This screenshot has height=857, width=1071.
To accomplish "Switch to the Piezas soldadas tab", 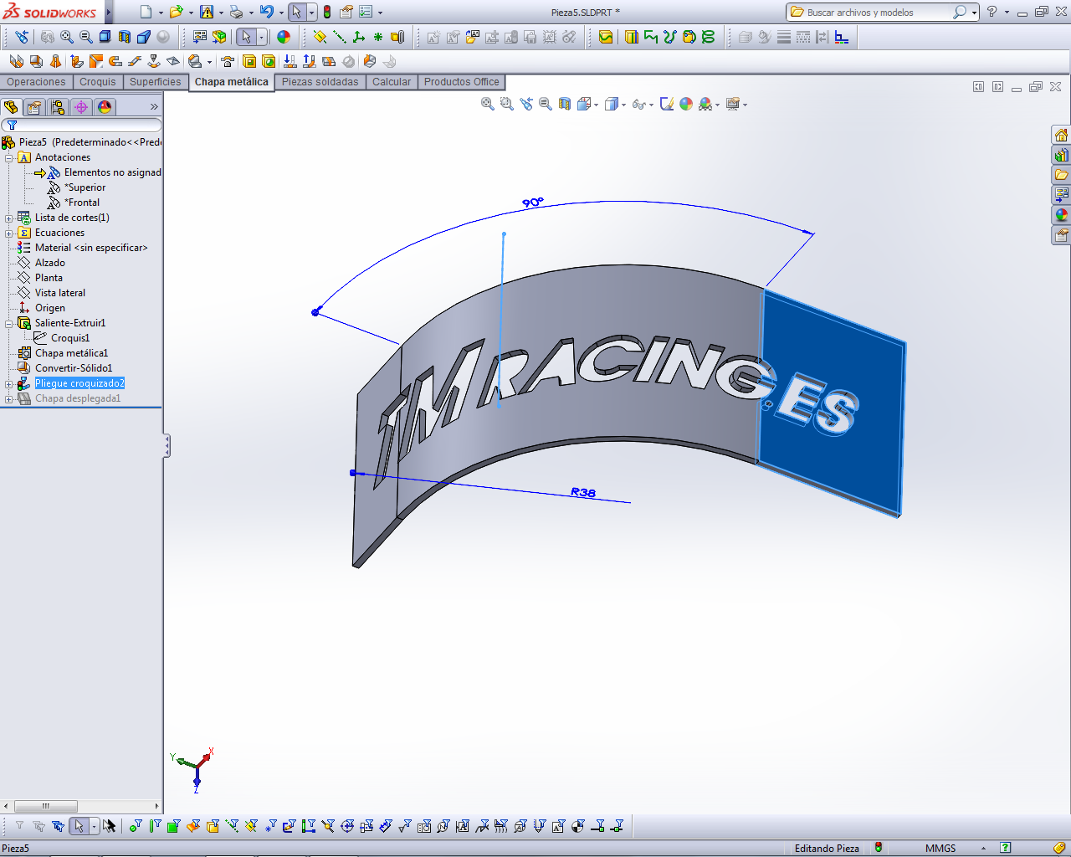I will [x=320, y=82].
